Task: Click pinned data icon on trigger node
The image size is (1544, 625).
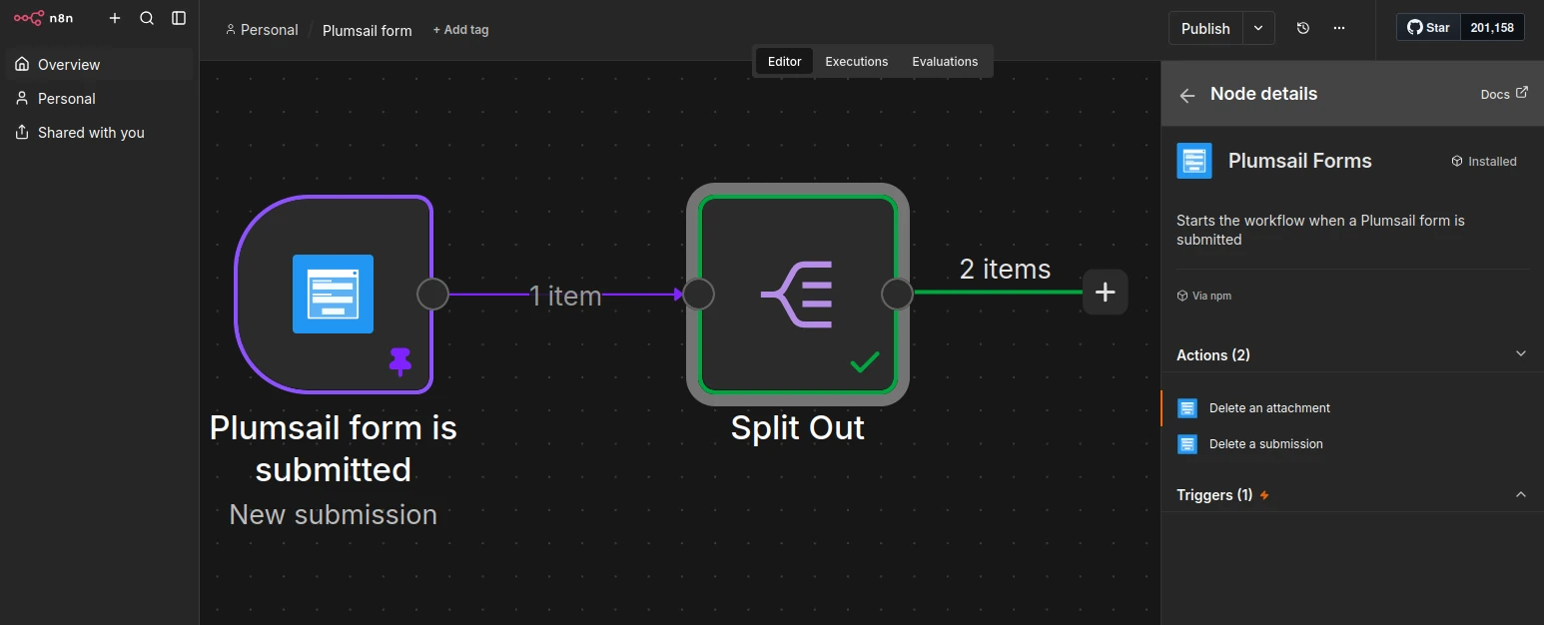Action: (400, 361)
